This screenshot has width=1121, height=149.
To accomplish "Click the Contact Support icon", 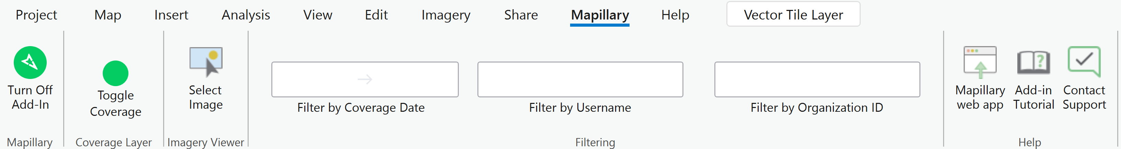I will [1084, 62].
